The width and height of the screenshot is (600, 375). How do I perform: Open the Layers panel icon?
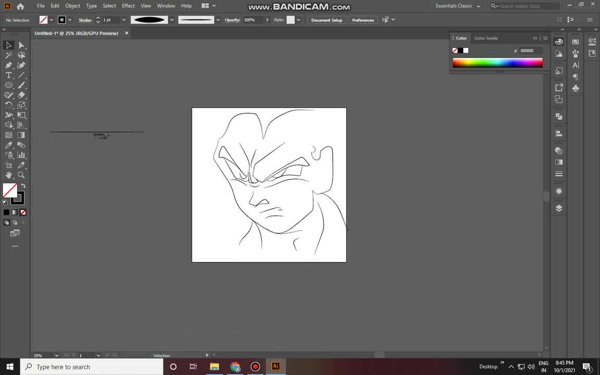pyautogui.click(x=559, y=208)
